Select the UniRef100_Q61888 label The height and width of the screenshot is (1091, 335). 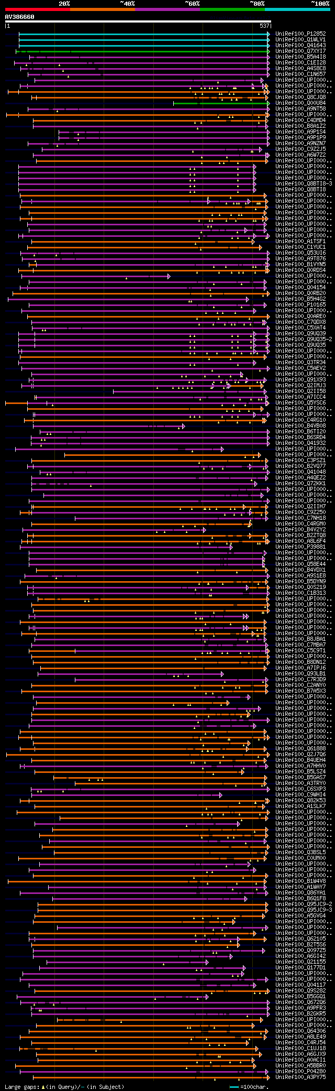point(300,748)
